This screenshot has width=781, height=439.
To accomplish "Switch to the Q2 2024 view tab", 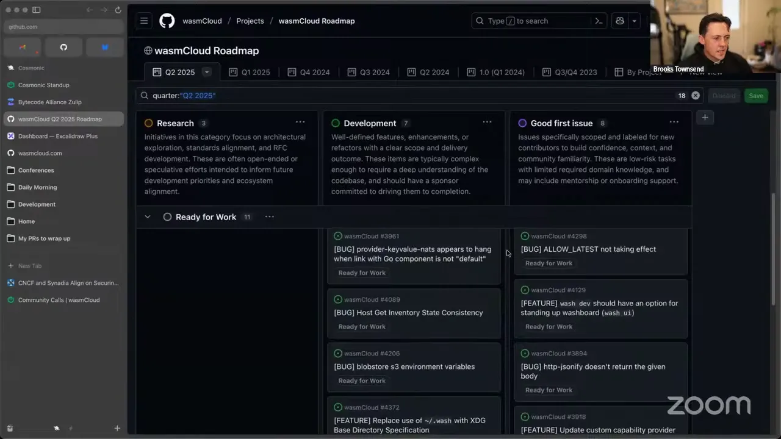I will 428,72.
